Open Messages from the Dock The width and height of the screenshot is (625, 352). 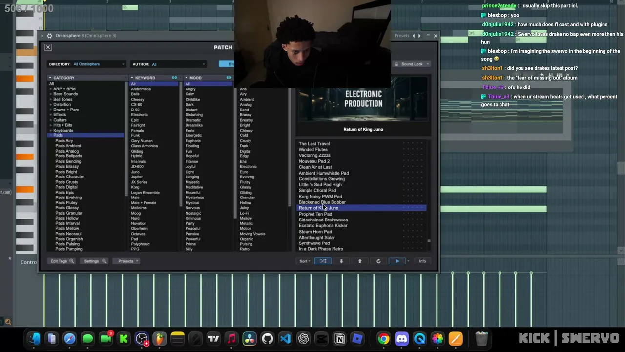point(87,339)
